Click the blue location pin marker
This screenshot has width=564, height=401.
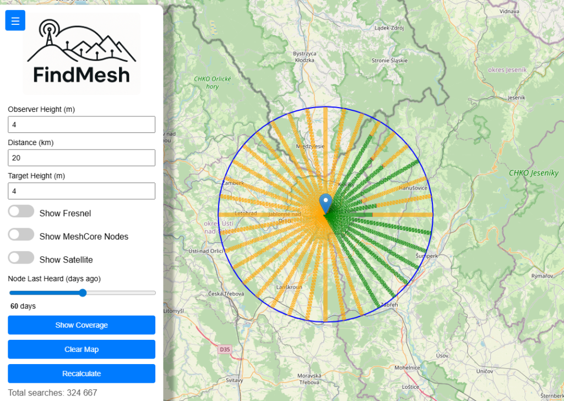[326, 203]
